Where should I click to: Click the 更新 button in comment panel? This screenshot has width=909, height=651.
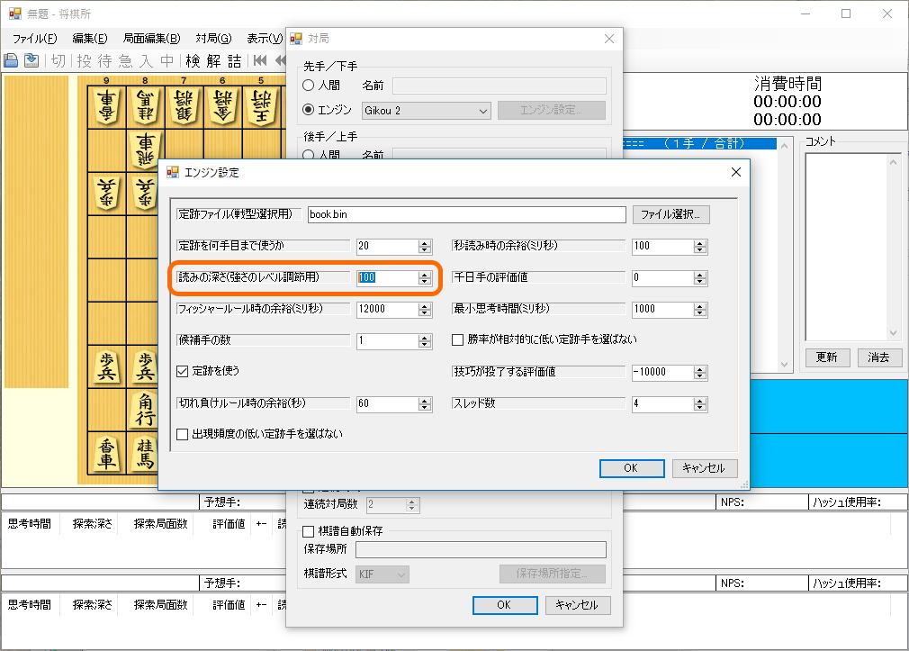827,357
